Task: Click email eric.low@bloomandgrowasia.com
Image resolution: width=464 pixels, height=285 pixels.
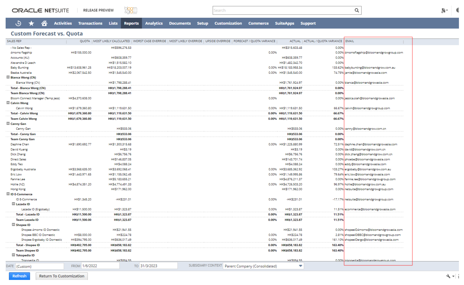Action: 367,174
